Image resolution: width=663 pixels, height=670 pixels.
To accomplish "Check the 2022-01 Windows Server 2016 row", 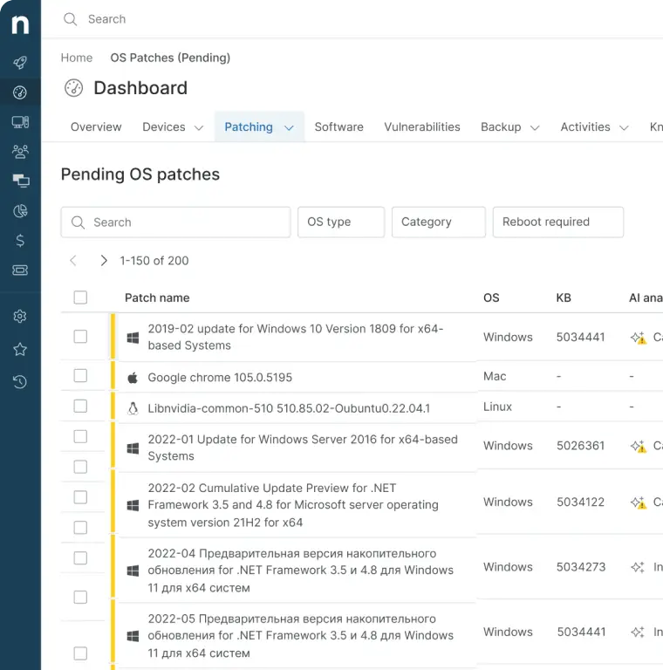I will (80, 436).
